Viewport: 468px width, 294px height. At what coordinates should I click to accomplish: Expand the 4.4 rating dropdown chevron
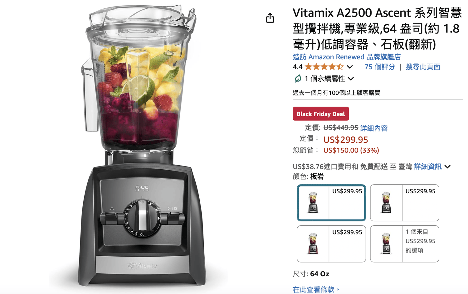click(350, 67)
